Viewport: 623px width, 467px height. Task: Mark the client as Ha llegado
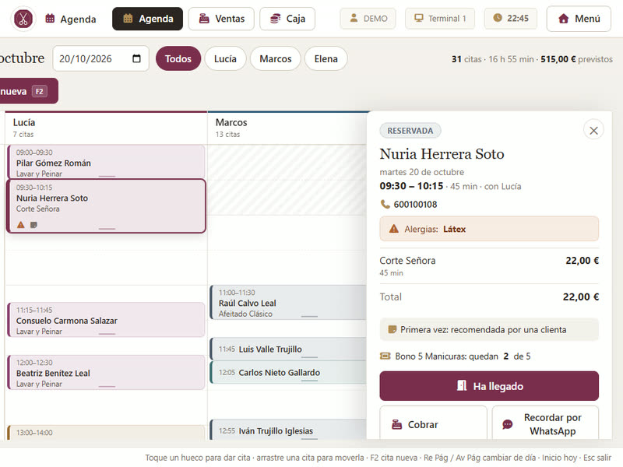(x=489, y=386)
